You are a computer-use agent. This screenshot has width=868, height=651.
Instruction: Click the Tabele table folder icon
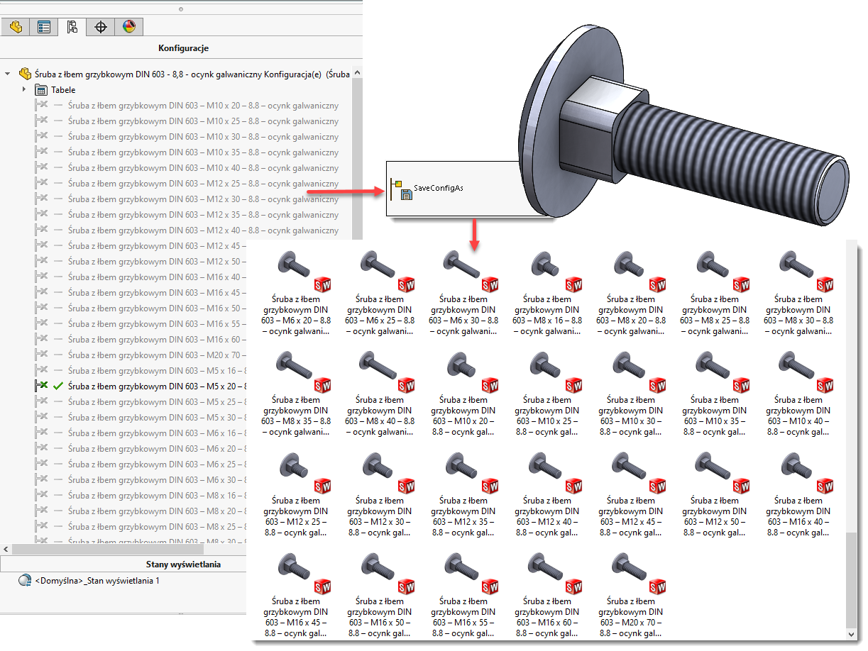pyautogui.click(x=41, y=90)
